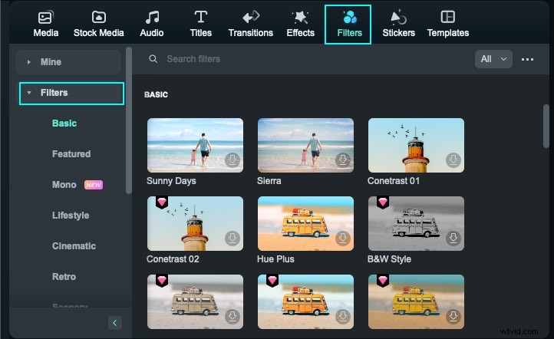554x339 pixels.
Task: Select the Hue Plus filter thumbnail
Action: point(305,223)
